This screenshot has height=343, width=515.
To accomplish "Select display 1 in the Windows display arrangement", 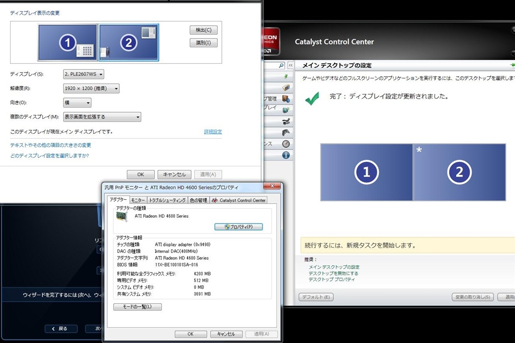I will [x=68, y=42].
